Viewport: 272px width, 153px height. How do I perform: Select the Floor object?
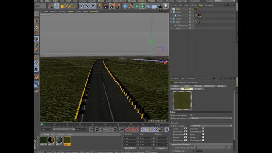pos(178,9)
